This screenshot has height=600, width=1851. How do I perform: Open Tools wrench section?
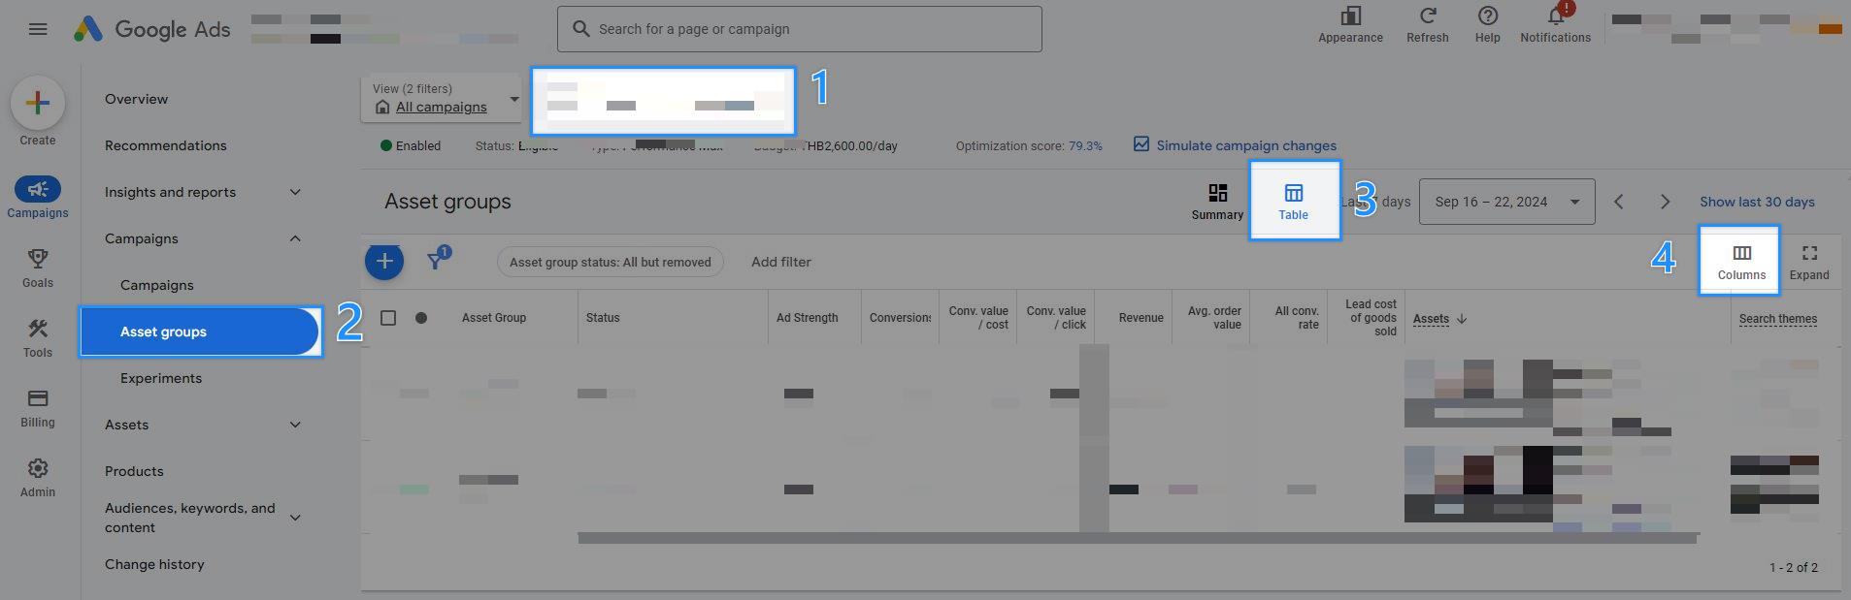38,336
